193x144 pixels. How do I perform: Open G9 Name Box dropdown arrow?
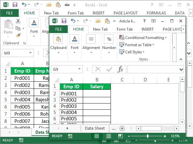80,69
